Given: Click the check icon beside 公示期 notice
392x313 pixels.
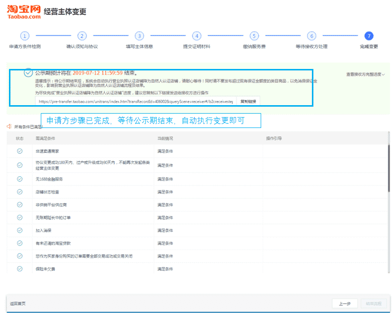Looking at the screenshot, I should (x=28, y=73).
